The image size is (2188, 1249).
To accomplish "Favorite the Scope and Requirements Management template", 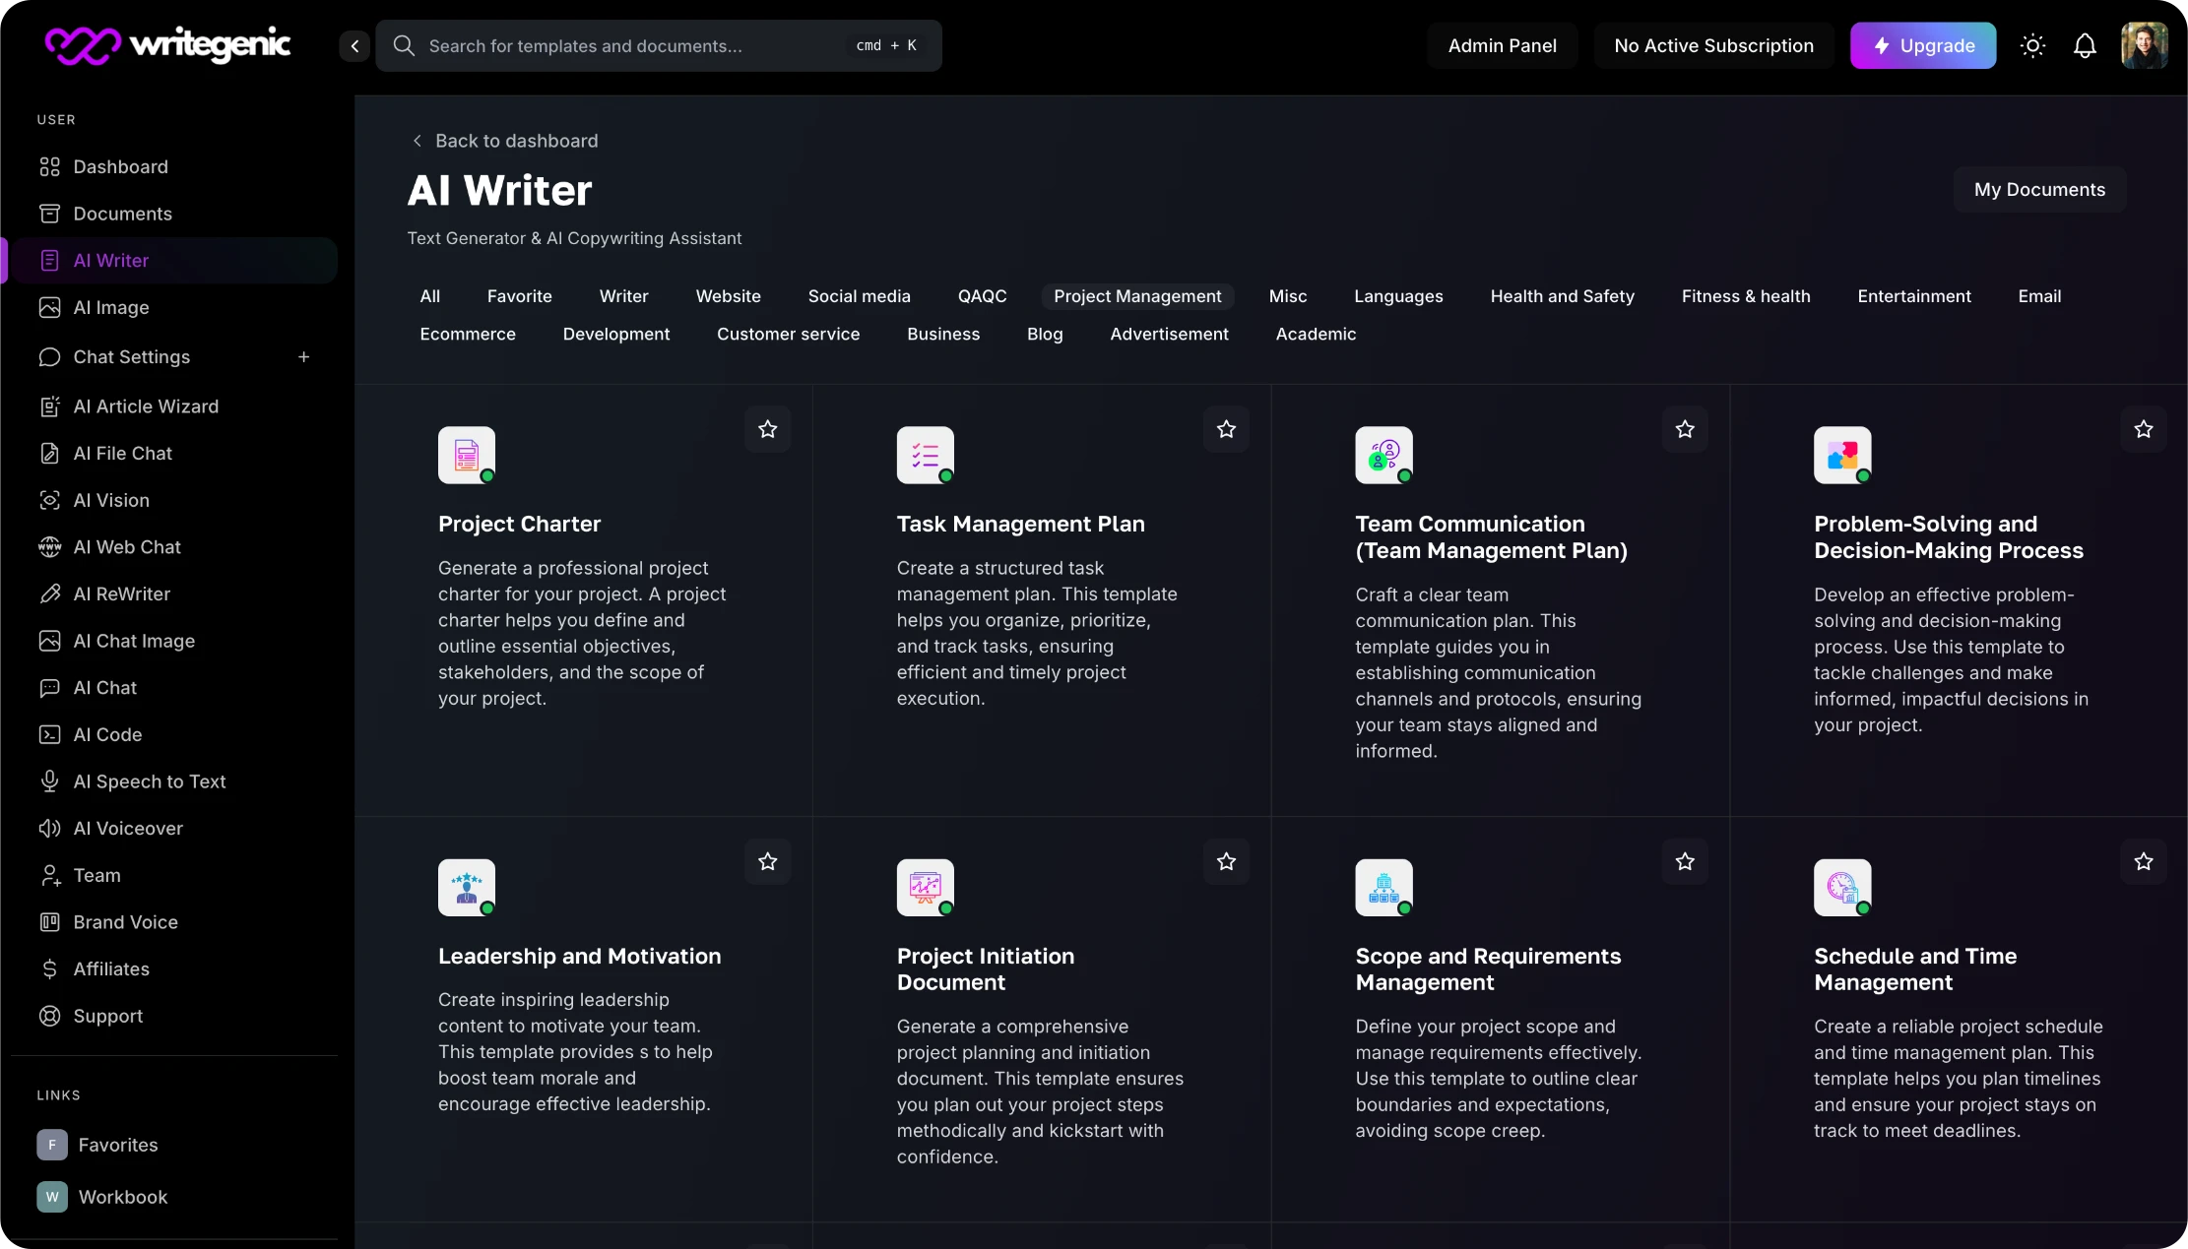I will (1685, 861).
